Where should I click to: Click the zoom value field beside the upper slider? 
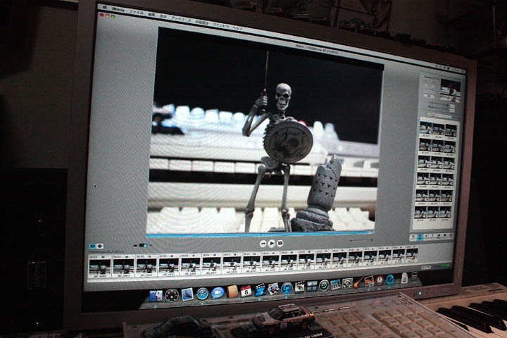pyautogui.click(x=452, y=106)
